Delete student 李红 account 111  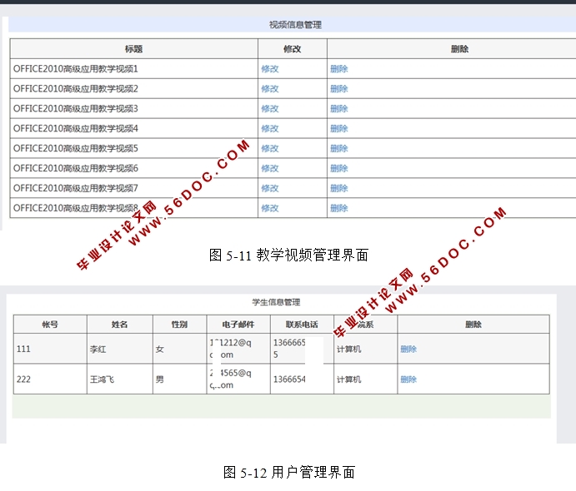(x=408, y=350)
